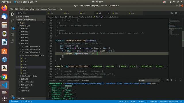Select the bash terminal dropdown
The height and width of the screenshot is (103, 184).
tap(149, 80)
